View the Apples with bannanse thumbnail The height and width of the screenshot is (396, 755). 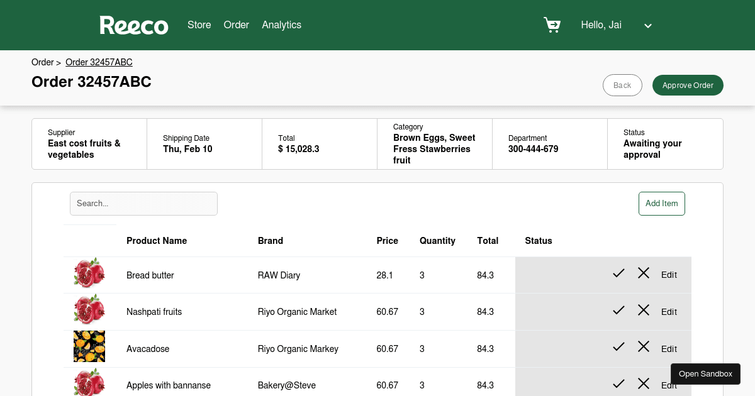pyautogui.click(x=89, y=382)
